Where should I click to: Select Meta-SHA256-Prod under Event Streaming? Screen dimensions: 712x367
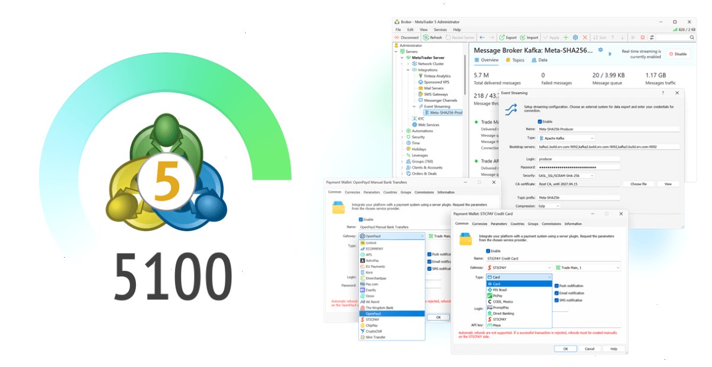coord(443,113)
